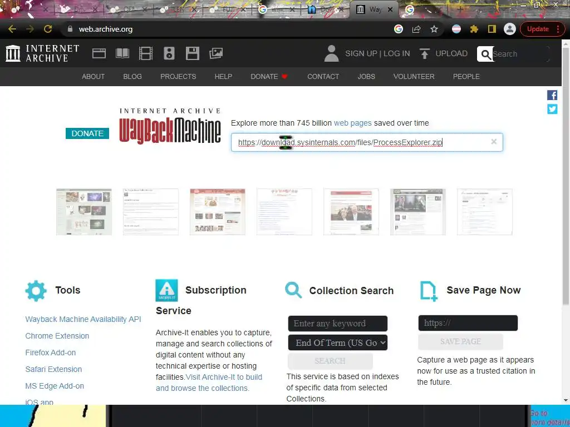Click the Archive-It Subscription Service icon

click(x=166, y=290)
